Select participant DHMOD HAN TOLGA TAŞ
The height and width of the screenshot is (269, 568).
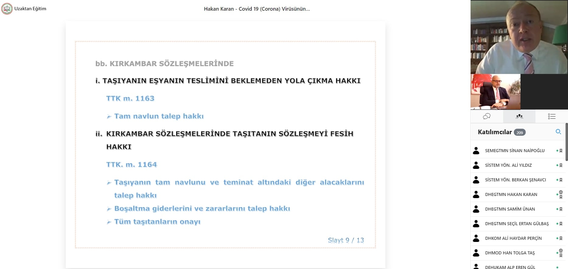518,253
